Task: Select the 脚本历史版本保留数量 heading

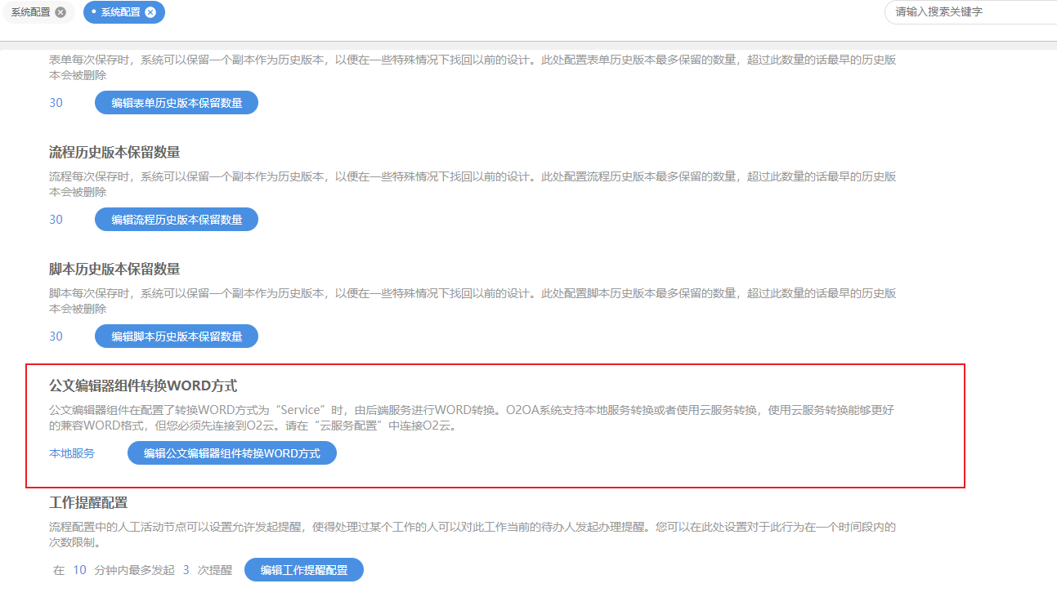Action: pos(114,269)
